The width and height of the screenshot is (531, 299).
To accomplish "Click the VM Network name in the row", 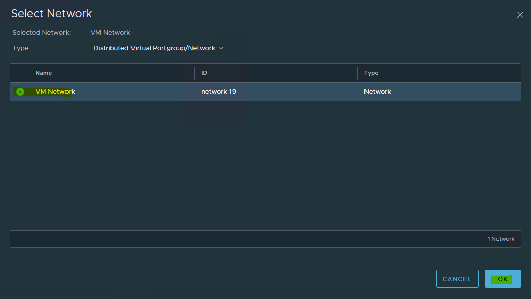I will 55,92.
